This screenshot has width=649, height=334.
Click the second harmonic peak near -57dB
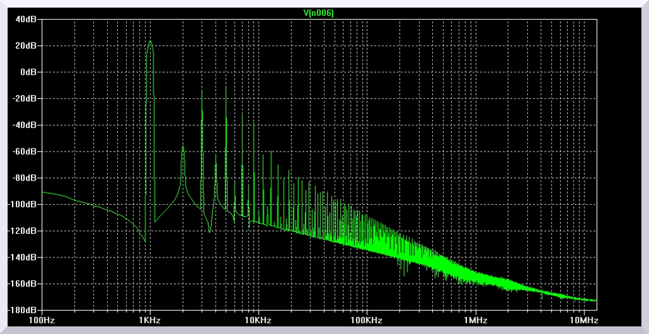(183, 147)
